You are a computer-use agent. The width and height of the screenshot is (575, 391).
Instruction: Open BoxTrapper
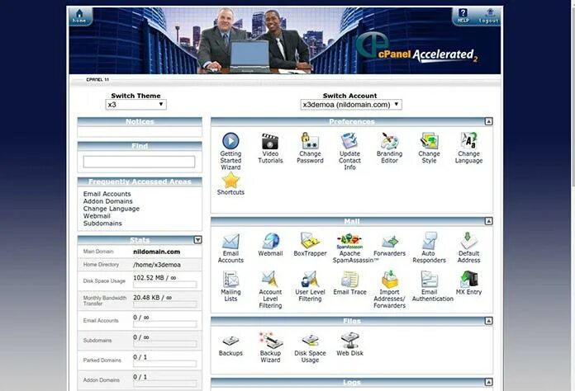tap(310, 244)
